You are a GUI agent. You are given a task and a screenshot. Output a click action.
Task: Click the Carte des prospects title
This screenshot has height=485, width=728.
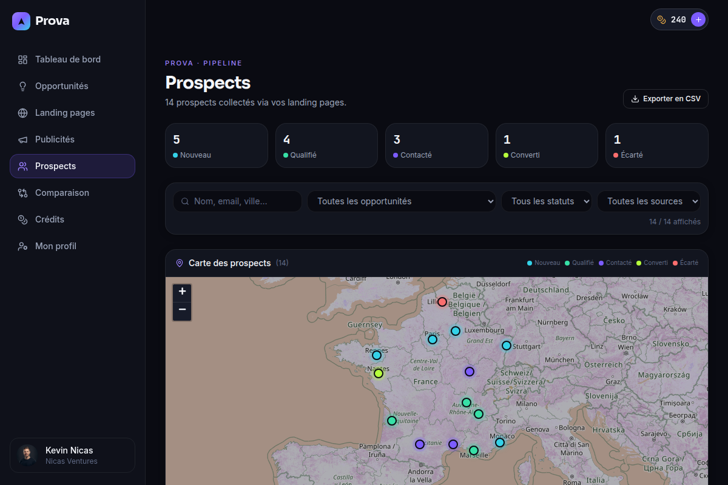coord(229,263)
